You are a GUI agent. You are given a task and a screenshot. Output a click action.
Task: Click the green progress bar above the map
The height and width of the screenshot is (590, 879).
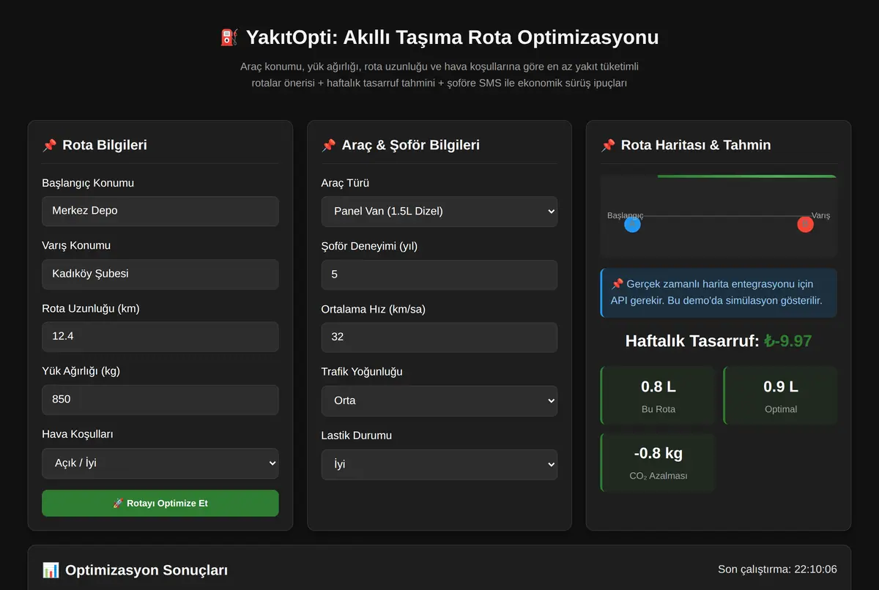tap(747, 176)
